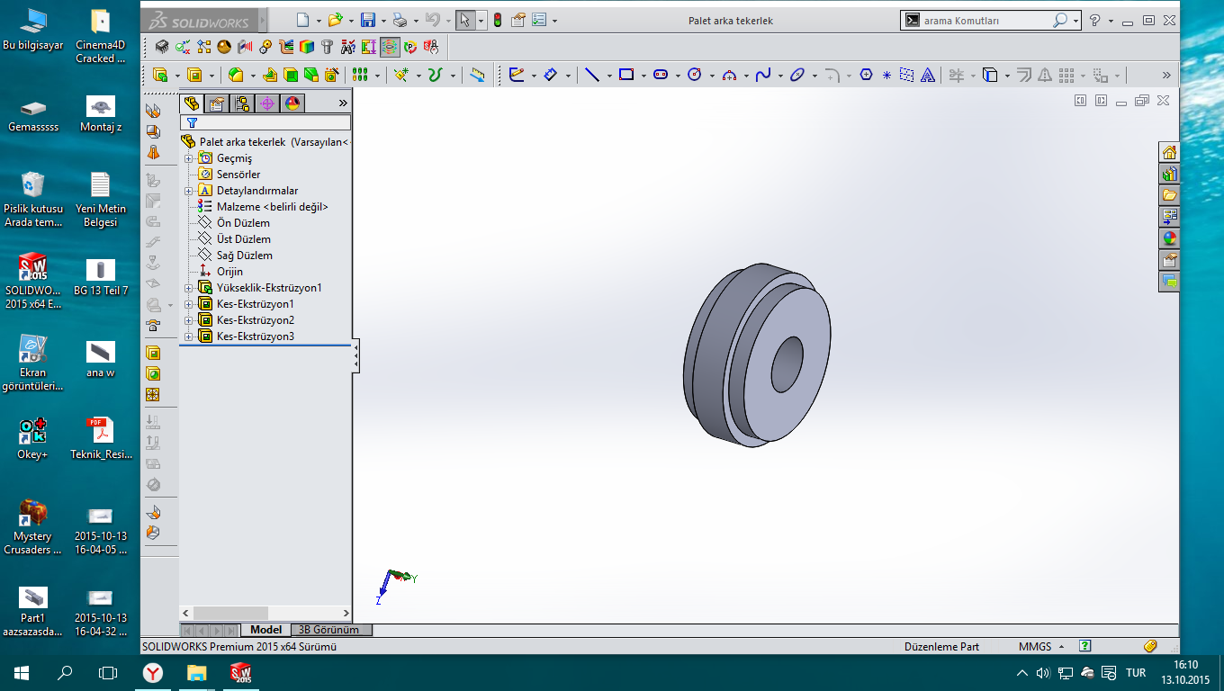1224x691 pixels.
Task: Click the feature tree horizontal scrollbar
Action: click(230, 613)
